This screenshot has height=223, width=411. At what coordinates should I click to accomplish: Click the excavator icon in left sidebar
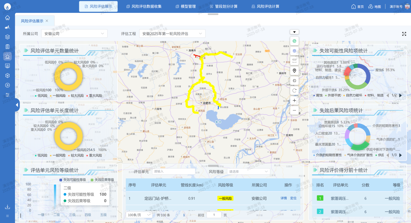(7, 28)
